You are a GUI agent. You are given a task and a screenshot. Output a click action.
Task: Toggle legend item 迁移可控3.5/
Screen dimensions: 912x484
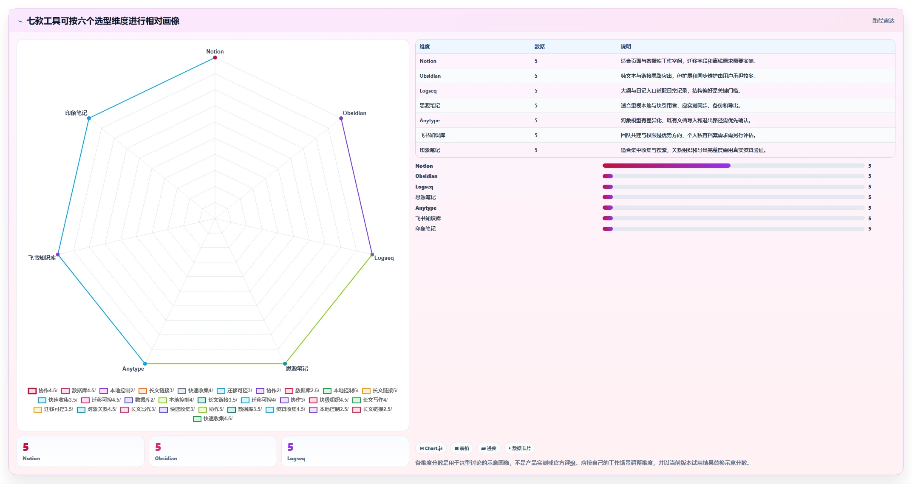[x=53, y=409]
